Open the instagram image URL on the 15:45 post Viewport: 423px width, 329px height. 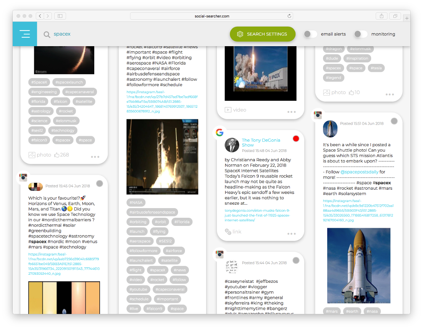pos(64,264)
